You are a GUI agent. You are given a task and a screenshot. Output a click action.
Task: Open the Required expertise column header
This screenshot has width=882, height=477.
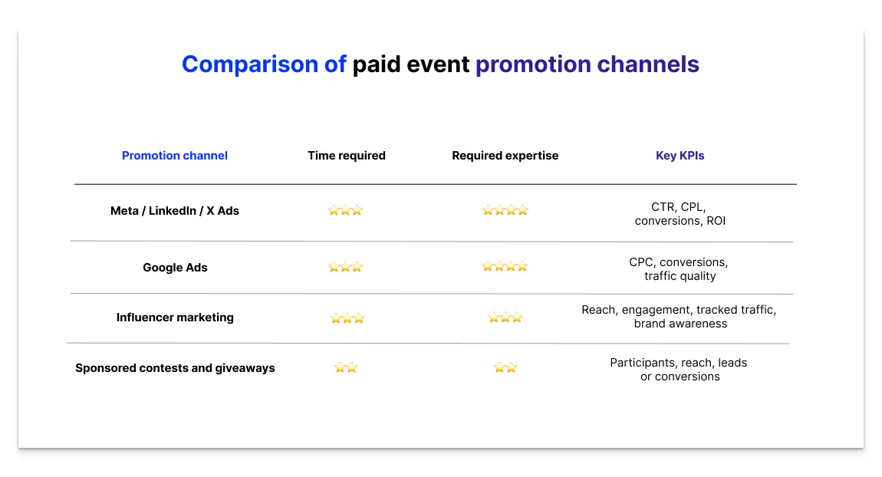[x=505, y=155]
